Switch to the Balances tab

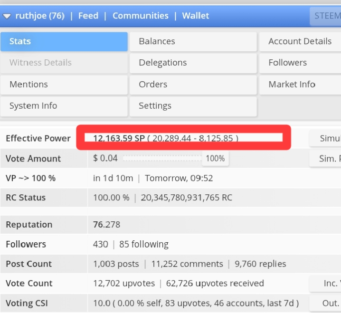coord(193,41)
